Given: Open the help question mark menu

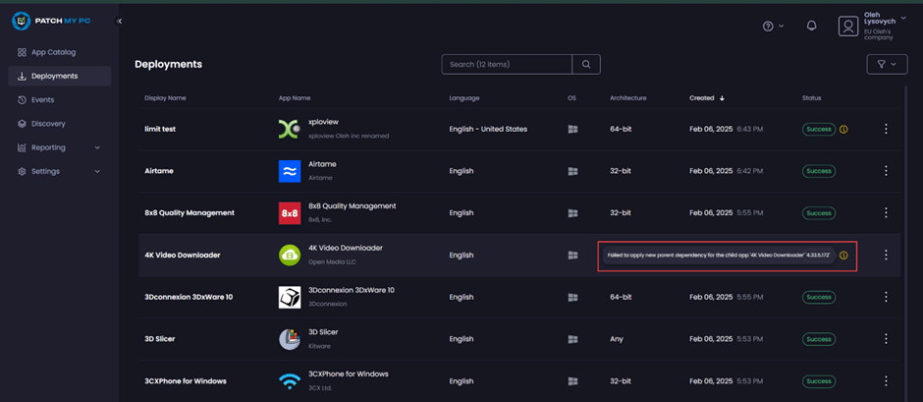Looking at the screenshot, I should point(768,27).
